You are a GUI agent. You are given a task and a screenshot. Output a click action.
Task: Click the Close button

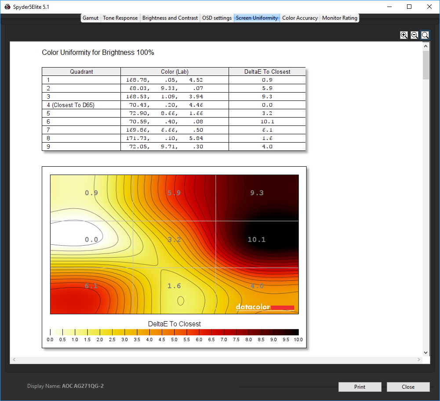[408, 387]
